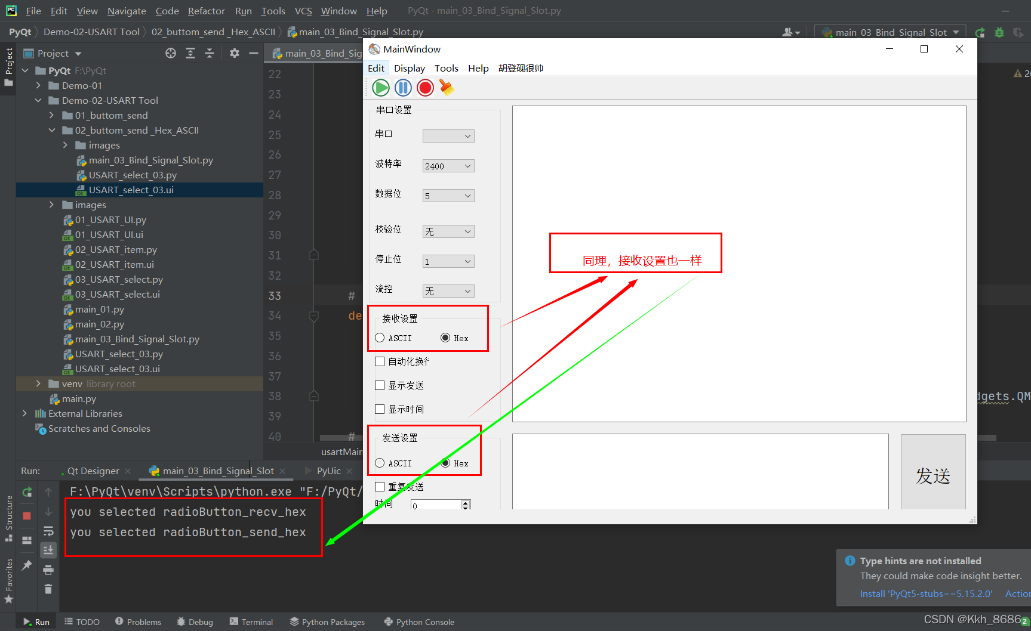Open PyCharm Refactor menu

(206, 11)
